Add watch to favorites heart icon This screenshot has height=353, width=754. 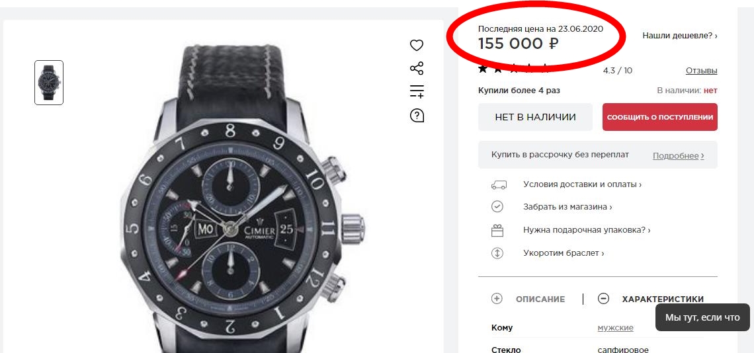click(x=417, y=46)
